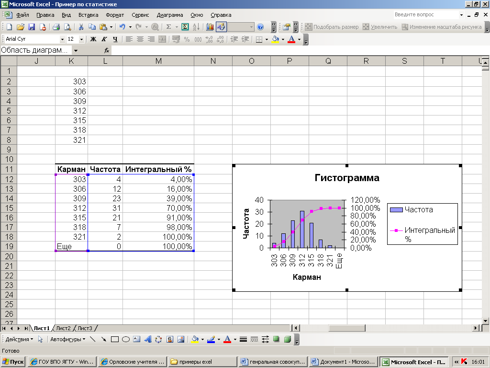Viewport: 490px width, 368px height.
Task: Center text in the formatting toolbar
Action: (x=140, y=39)
